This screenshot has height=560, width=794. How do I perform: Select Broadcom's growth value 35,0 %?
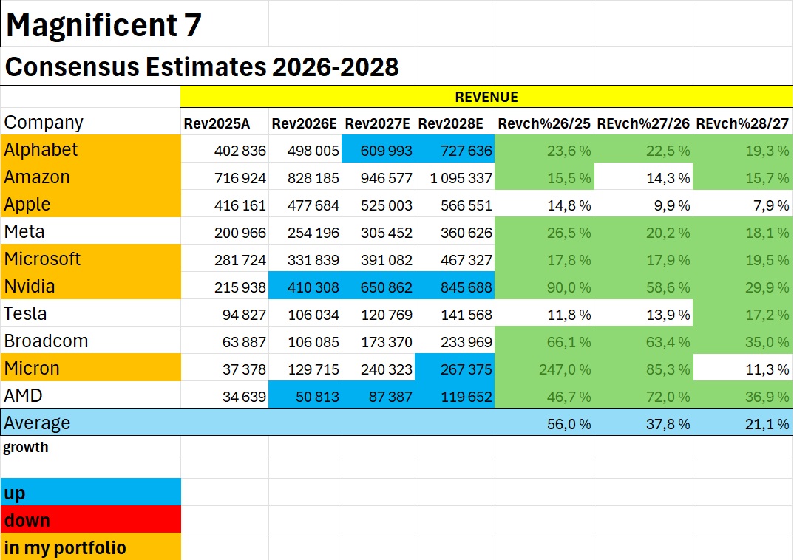[x=743, y=341]
